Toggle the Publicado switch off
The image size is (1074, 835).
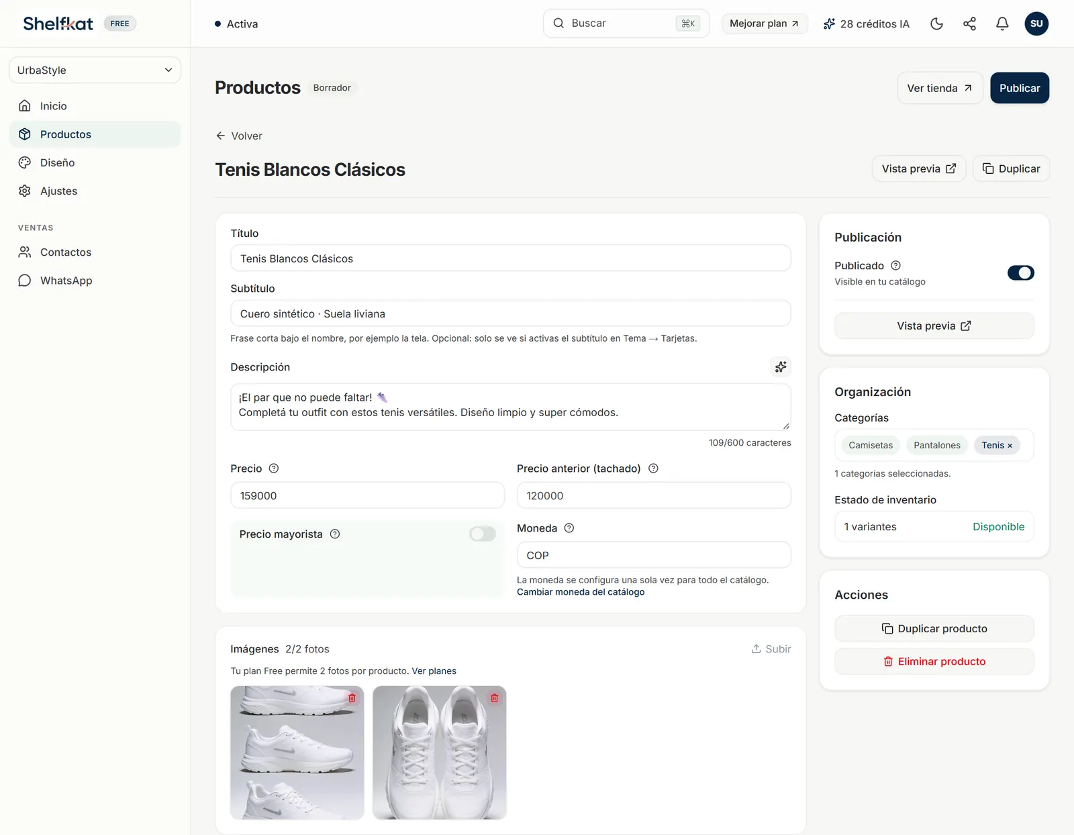click(x=1020, y=273)
